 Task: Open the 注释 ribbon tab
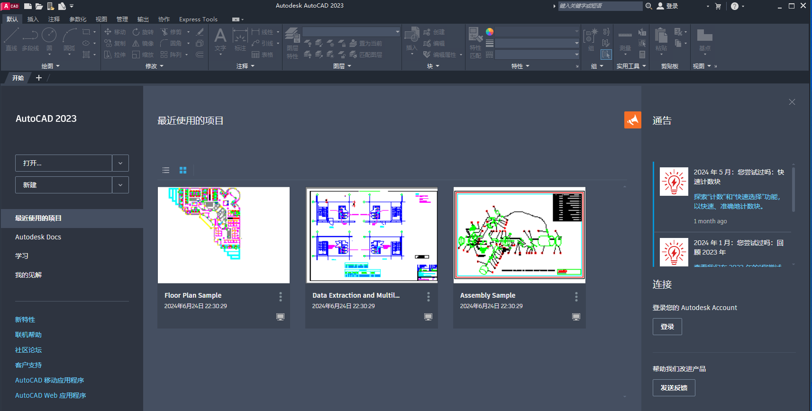coord(54,19)
